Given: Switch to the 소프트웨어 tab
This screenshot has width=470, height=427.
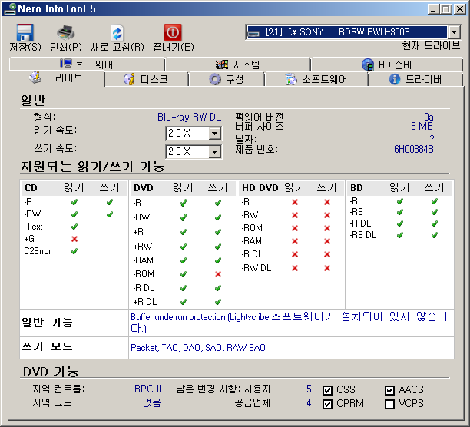Looking at the screenshot, I should [x=316, y=79].
